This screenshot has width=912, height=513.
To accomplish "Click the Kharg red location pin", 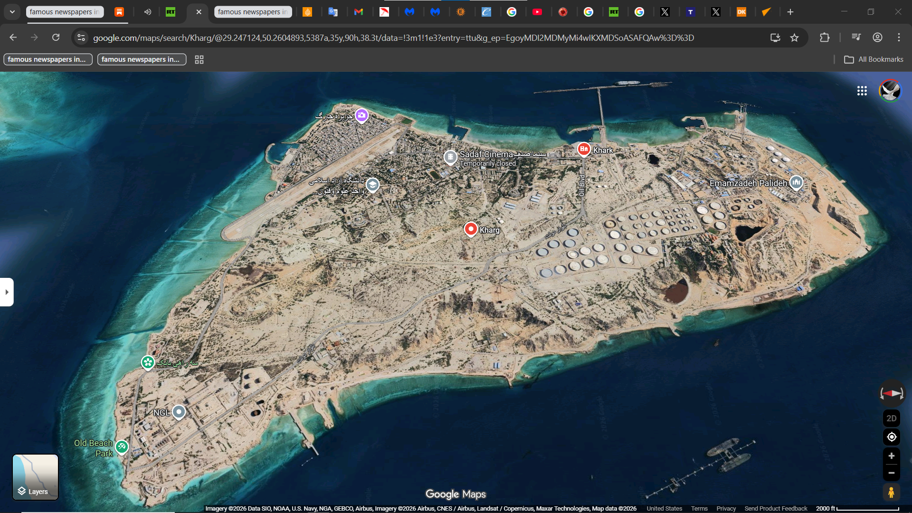I will click(470, 229).
